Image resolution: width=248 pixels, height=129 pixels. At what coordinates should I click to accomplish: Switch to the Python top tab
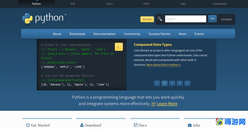pyautogui.click(x=36, y=4)
